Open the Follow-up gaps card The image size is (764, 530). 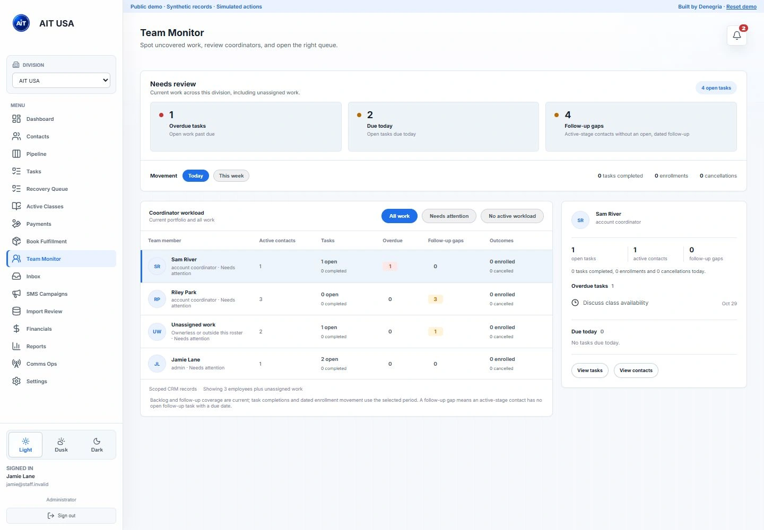tap(641, 127)
